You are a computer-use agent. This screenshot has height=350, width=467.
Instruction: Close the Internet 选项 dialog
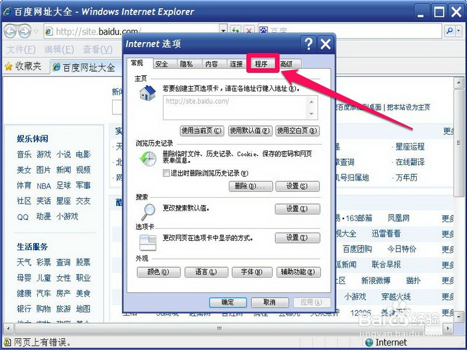click(326, 44)
